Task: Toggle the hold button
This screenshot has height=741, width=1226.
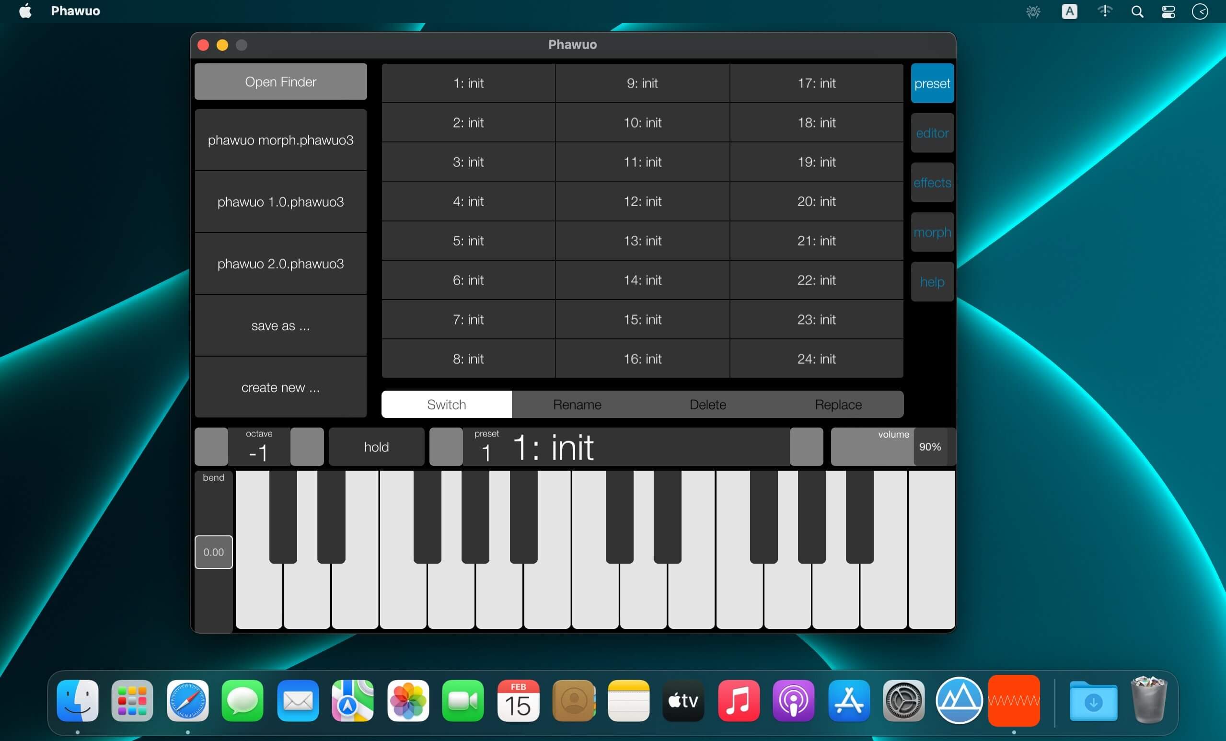Action: pos(377,447)
